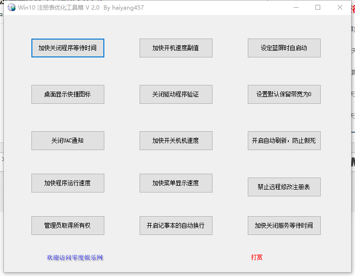The height and width of the screenshot is (276, 355).
Task: Open the 欢迎访问零度娱乐网 link
Action: [x=75, y=258]
